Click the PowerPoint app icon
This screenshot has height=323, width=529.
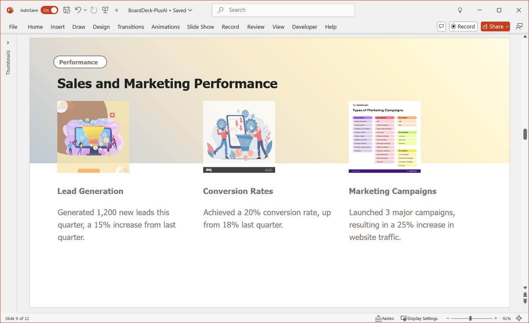(10, 10)
